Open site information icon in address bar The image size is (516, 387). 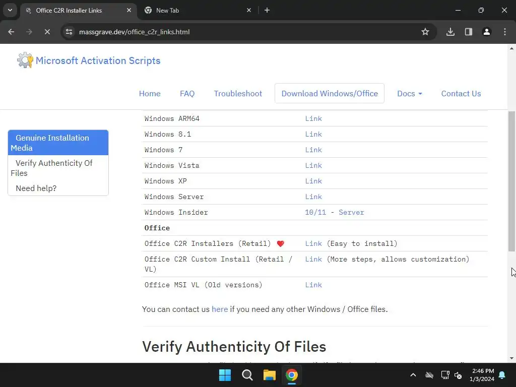coord(69,32)
